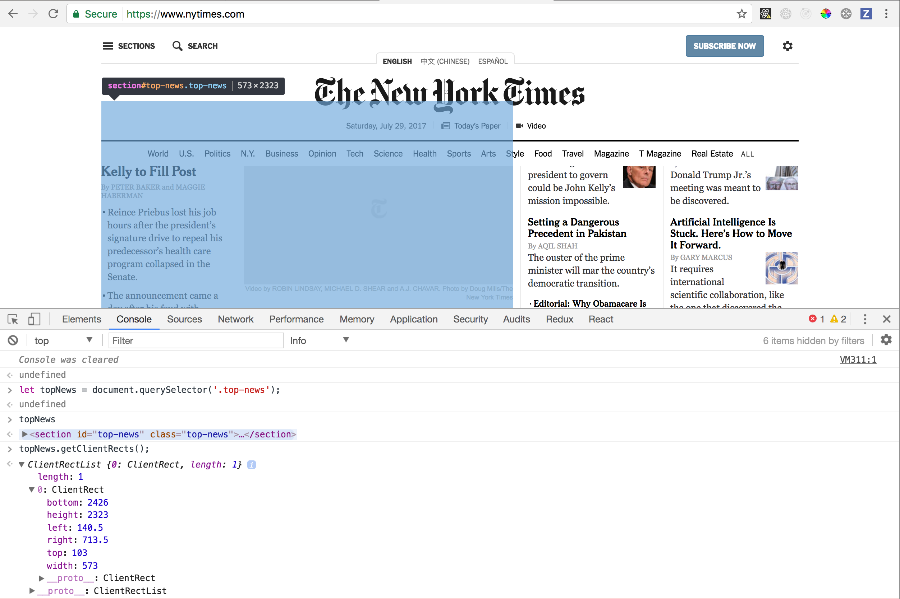Expand the section#top-news element node
The width and height of the screenshot is (900, 599).
tap(25, 435)
